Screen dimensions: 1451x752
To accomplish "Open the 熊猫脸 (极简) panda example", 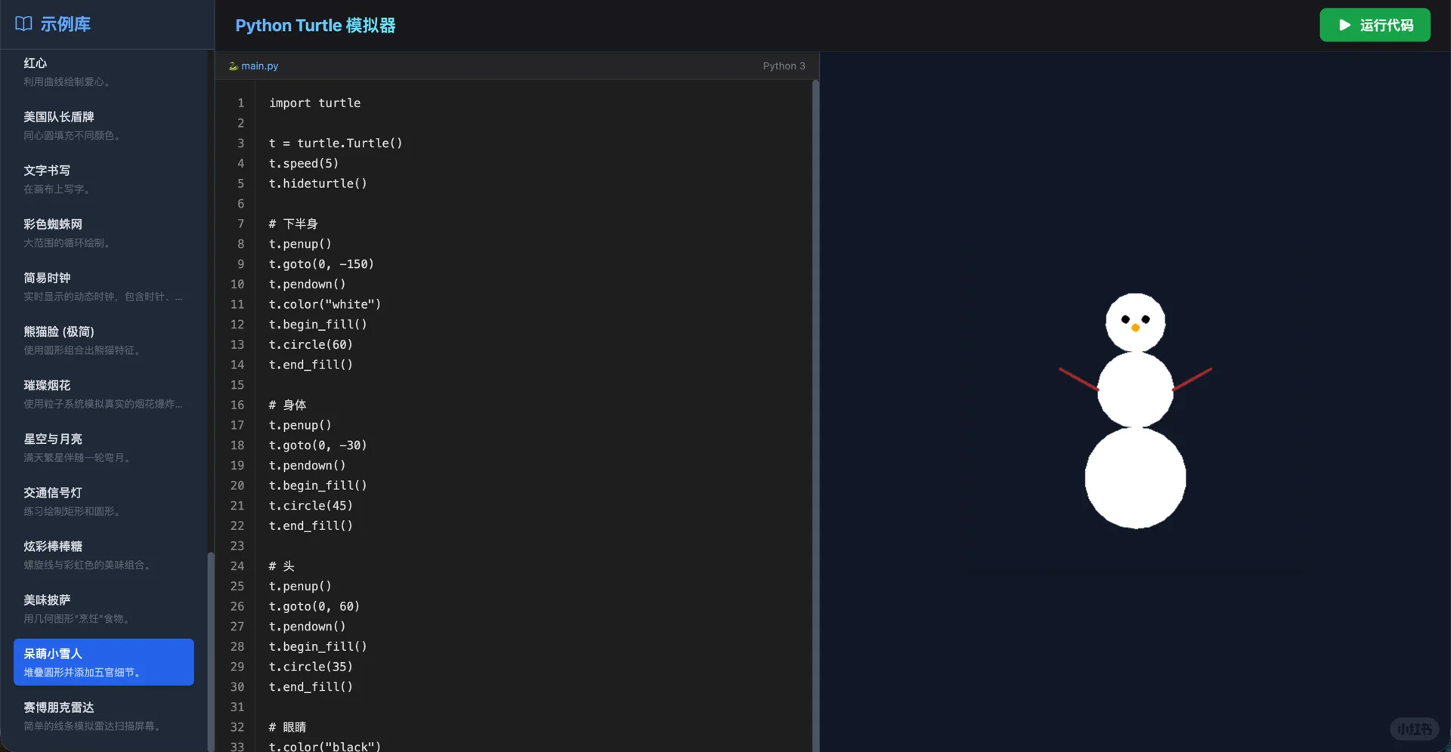I will pos(104,340).
